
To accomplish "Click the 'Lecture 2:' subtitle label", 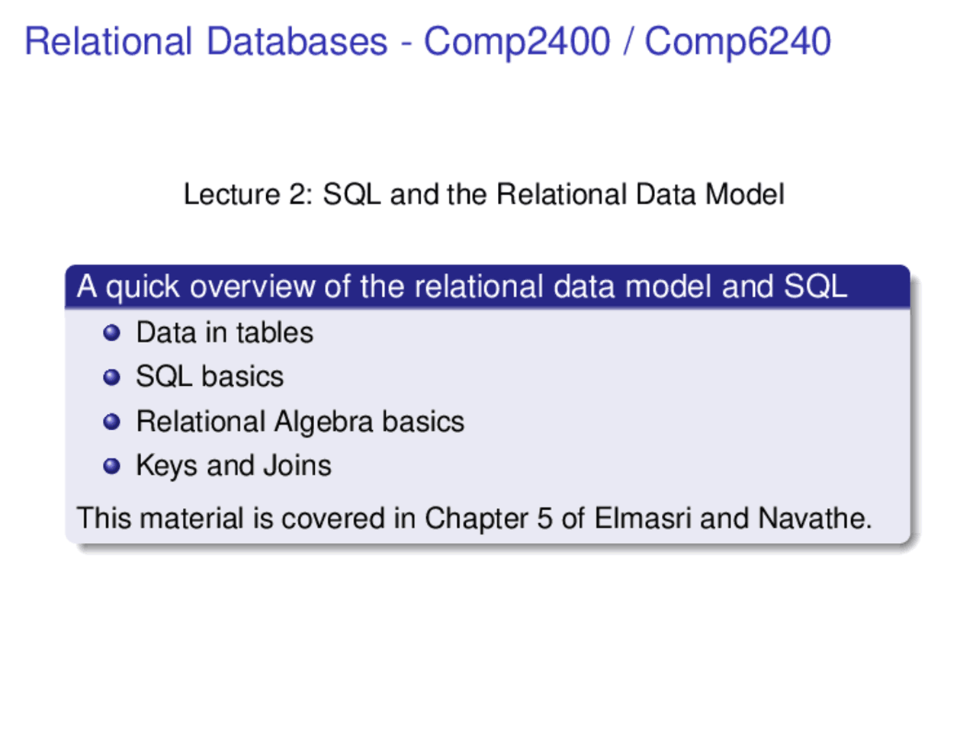I will (248, 194).
